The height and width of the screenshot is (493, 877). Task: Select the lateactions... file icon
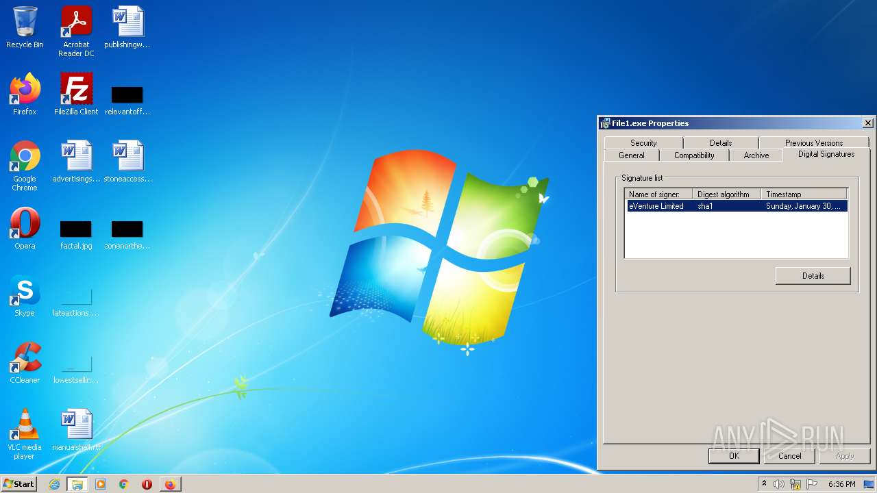76,301
